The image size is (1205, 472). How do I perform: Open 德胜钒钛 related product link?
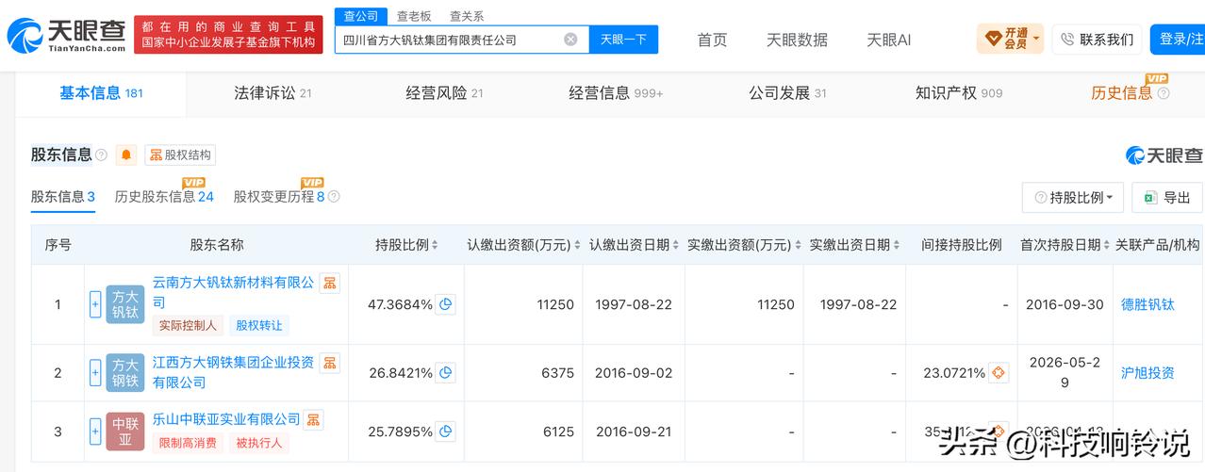point(1147,304)
